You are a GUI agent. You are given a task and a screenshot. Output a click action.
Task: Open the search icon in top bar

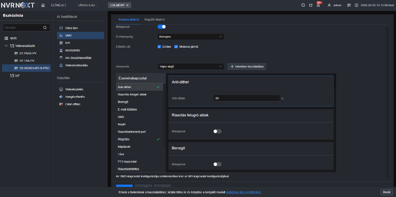coord(303,5)
